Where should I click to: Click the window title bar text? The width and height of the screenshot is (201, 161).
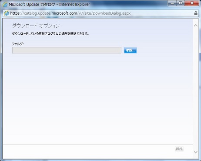click(49, 4)
